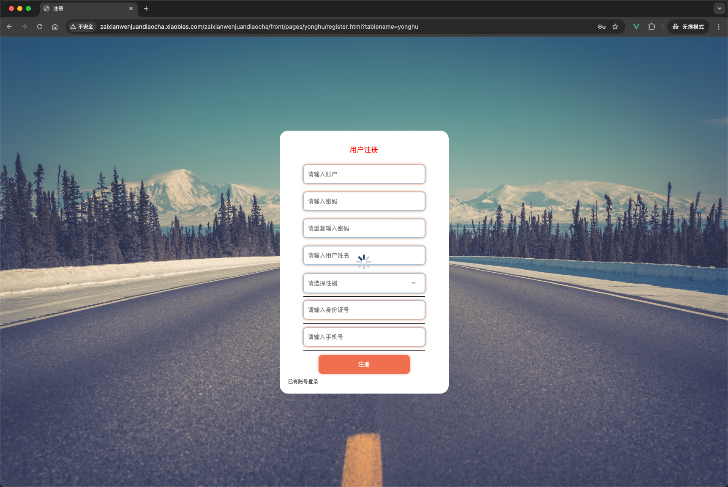
Task: Focus the 请输入身份证号 field
Action: (364, 310)
